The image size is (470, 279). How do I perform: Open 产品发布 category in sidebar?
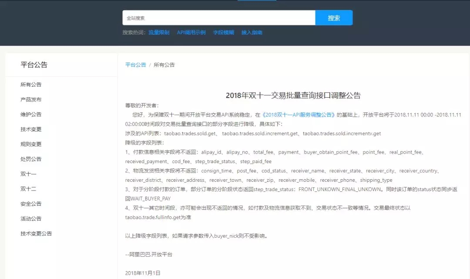(x=31, y=99)
